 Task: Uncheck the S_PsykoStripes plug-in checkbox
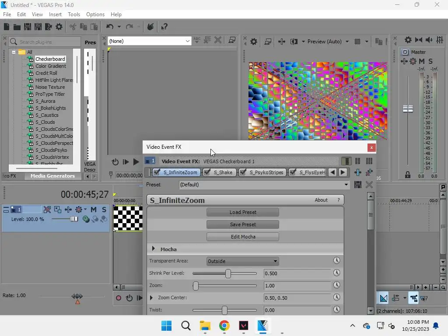click(x=243, y=172)
